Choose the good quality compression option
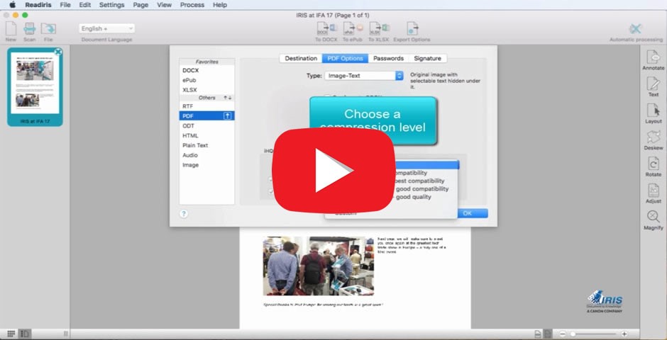Viewport: 667px width, 340px height. [x=414, y=197]
